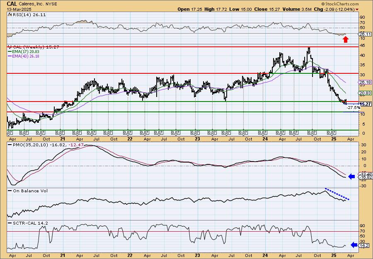Click the -30 label on PMO axis
This screenshot has width=373, height=259.
click(362, 186)
